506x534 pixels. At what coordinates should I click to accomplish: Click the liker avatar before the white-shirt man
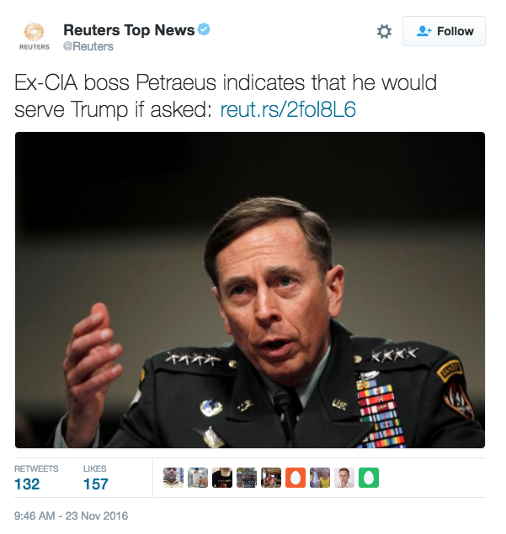click(x=320, y=478)
